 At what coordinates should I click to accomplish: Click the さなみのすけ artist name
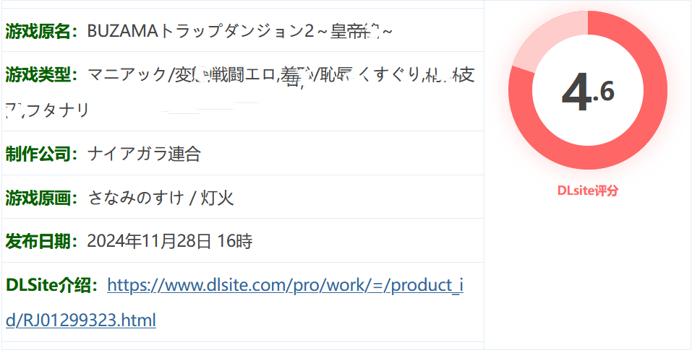tap(135, 198)
